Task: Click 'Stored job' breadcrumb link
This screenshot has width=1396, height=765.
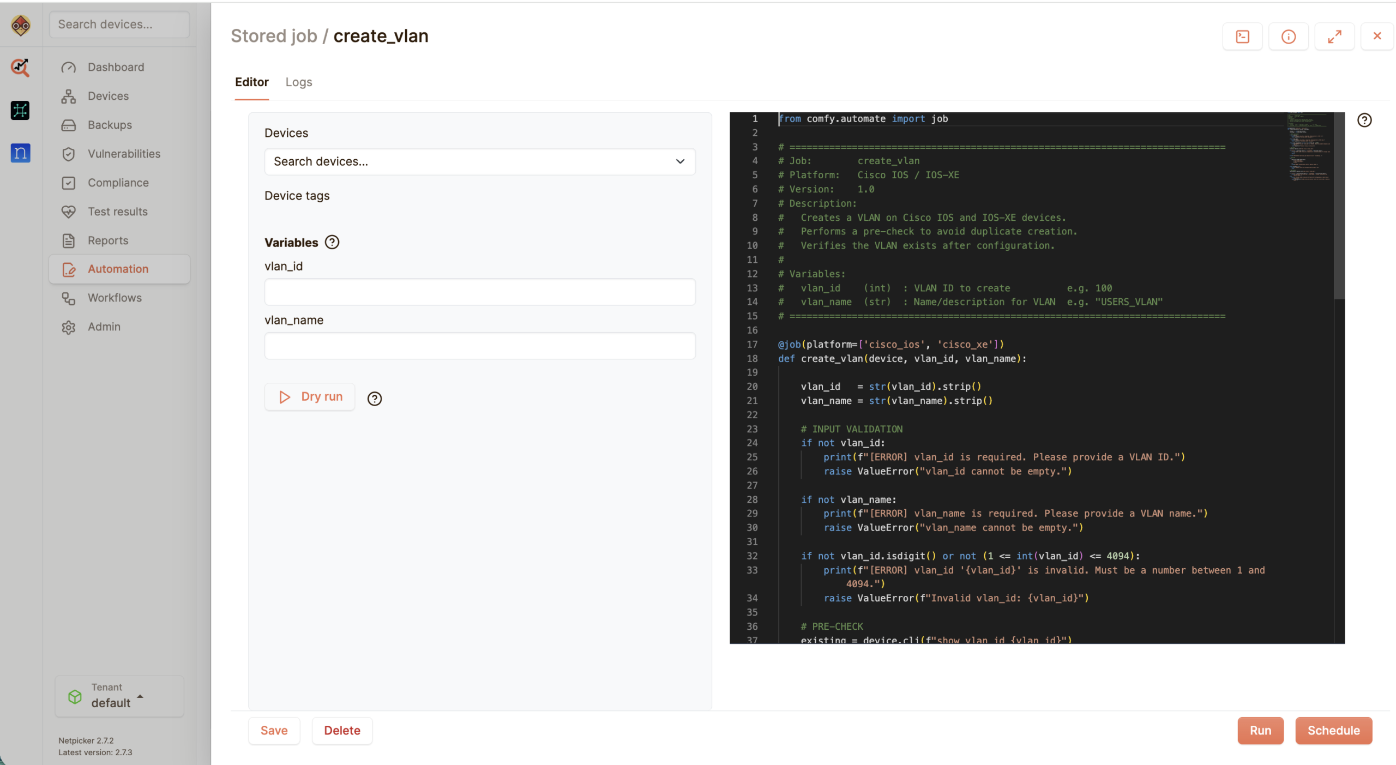Action: pyautogui.click(x=274, y=37)
